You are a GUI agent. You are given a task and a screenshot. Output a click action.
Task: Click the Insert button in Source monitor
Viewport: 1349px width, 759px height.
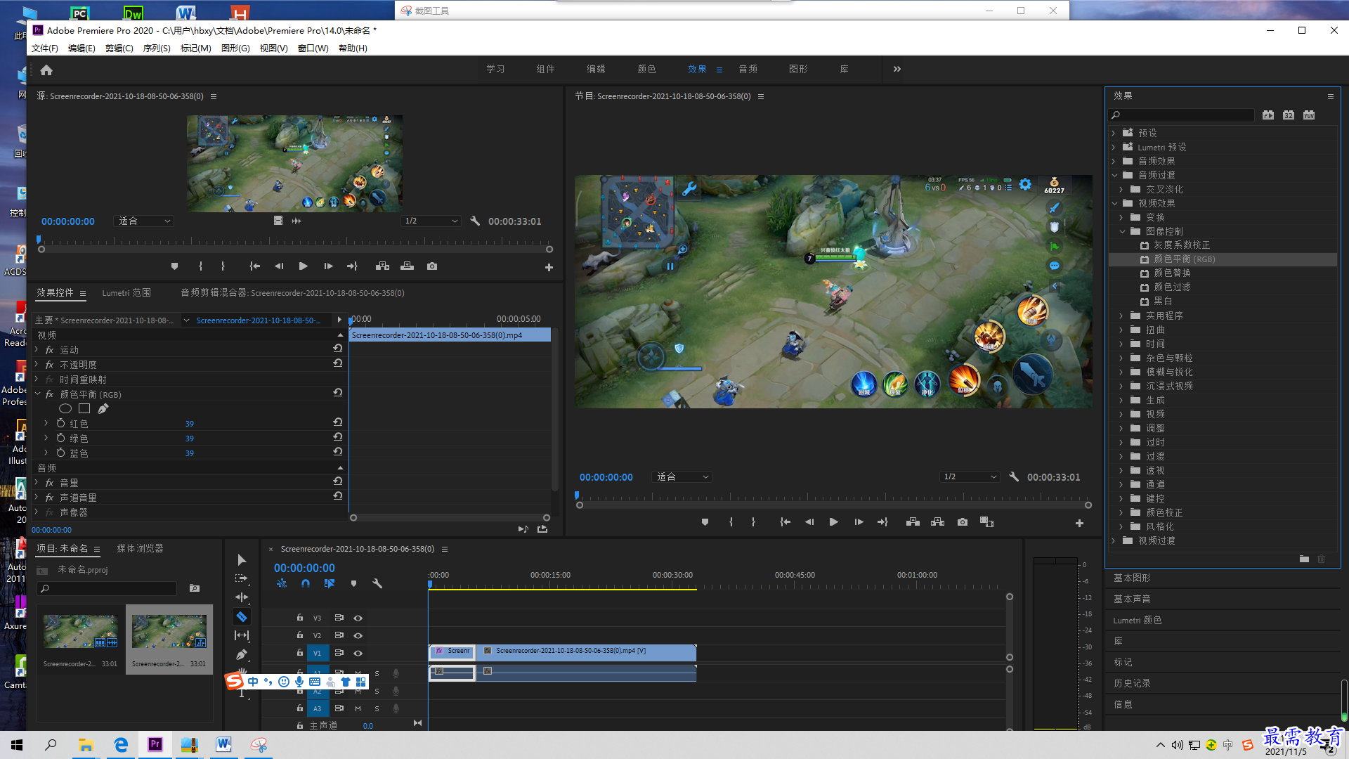click(382, 266)
